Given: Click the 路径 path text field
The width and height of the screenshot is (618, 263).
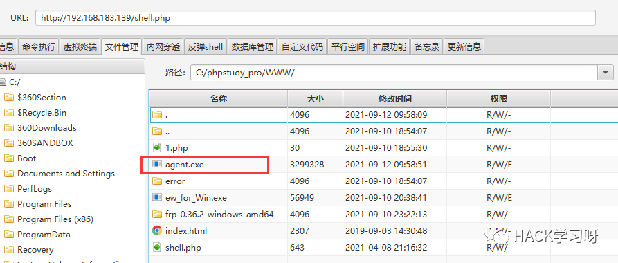Looking at the screenshot, I should click(394, 73).
